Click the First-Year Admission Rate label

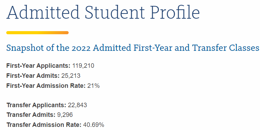click(x=46, y=86)
